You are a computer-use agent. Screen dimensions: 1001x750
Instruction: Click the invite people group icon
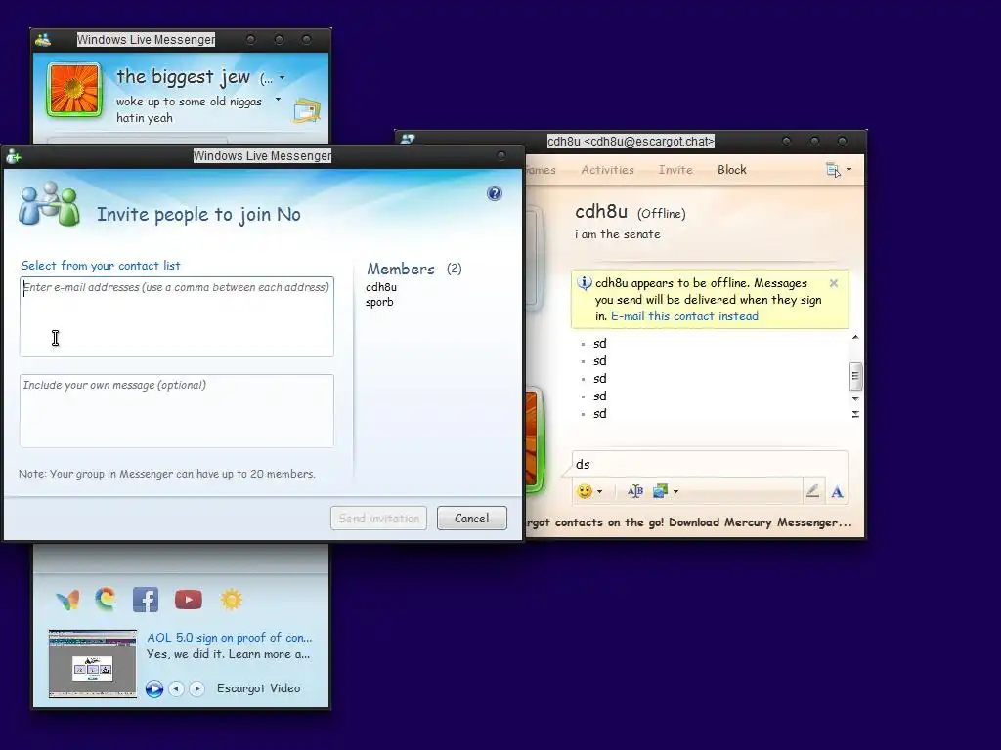[49, 204]
